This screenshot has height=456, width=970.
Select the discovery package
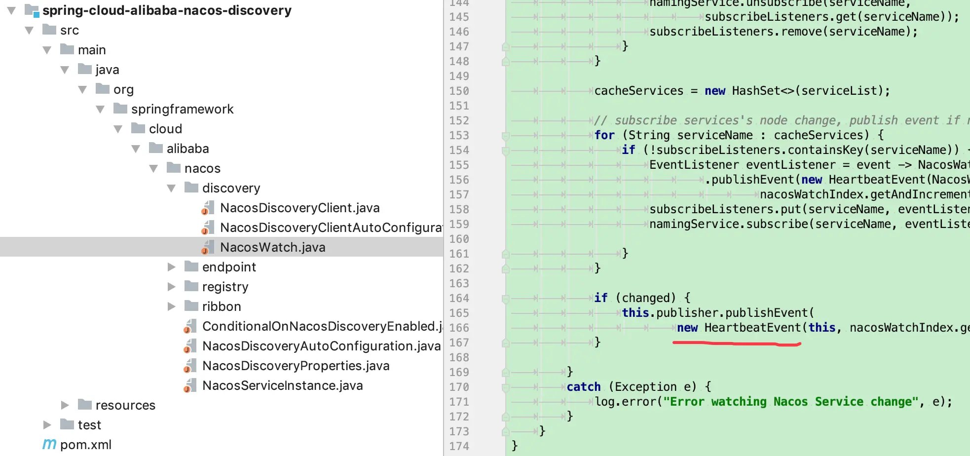coord(231,188)
